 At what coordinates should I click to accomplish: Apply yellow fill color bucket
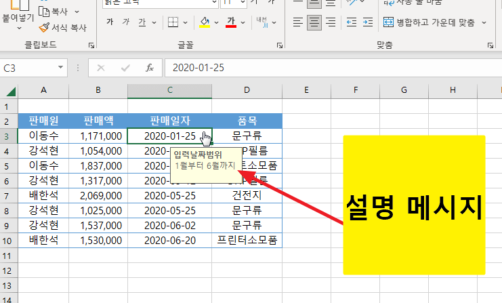[205, 22]
